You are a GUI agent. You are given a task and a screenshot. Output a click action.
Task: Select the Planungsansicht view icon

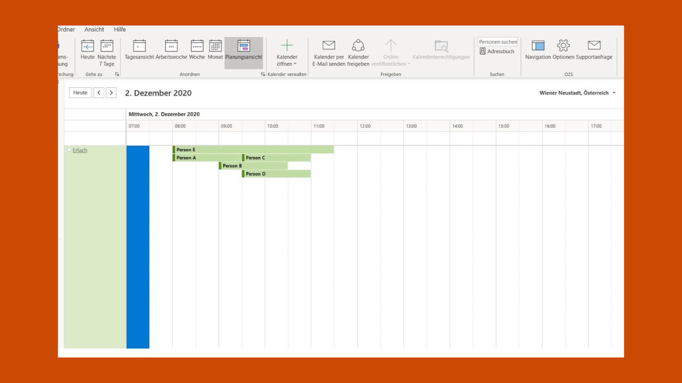[243, 46]
